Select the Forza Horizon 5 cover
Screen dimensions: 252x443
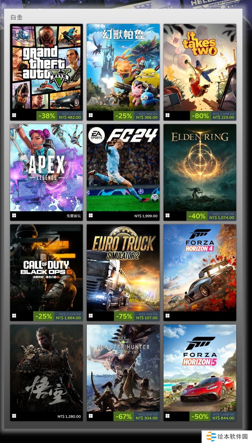click(200, 368)
